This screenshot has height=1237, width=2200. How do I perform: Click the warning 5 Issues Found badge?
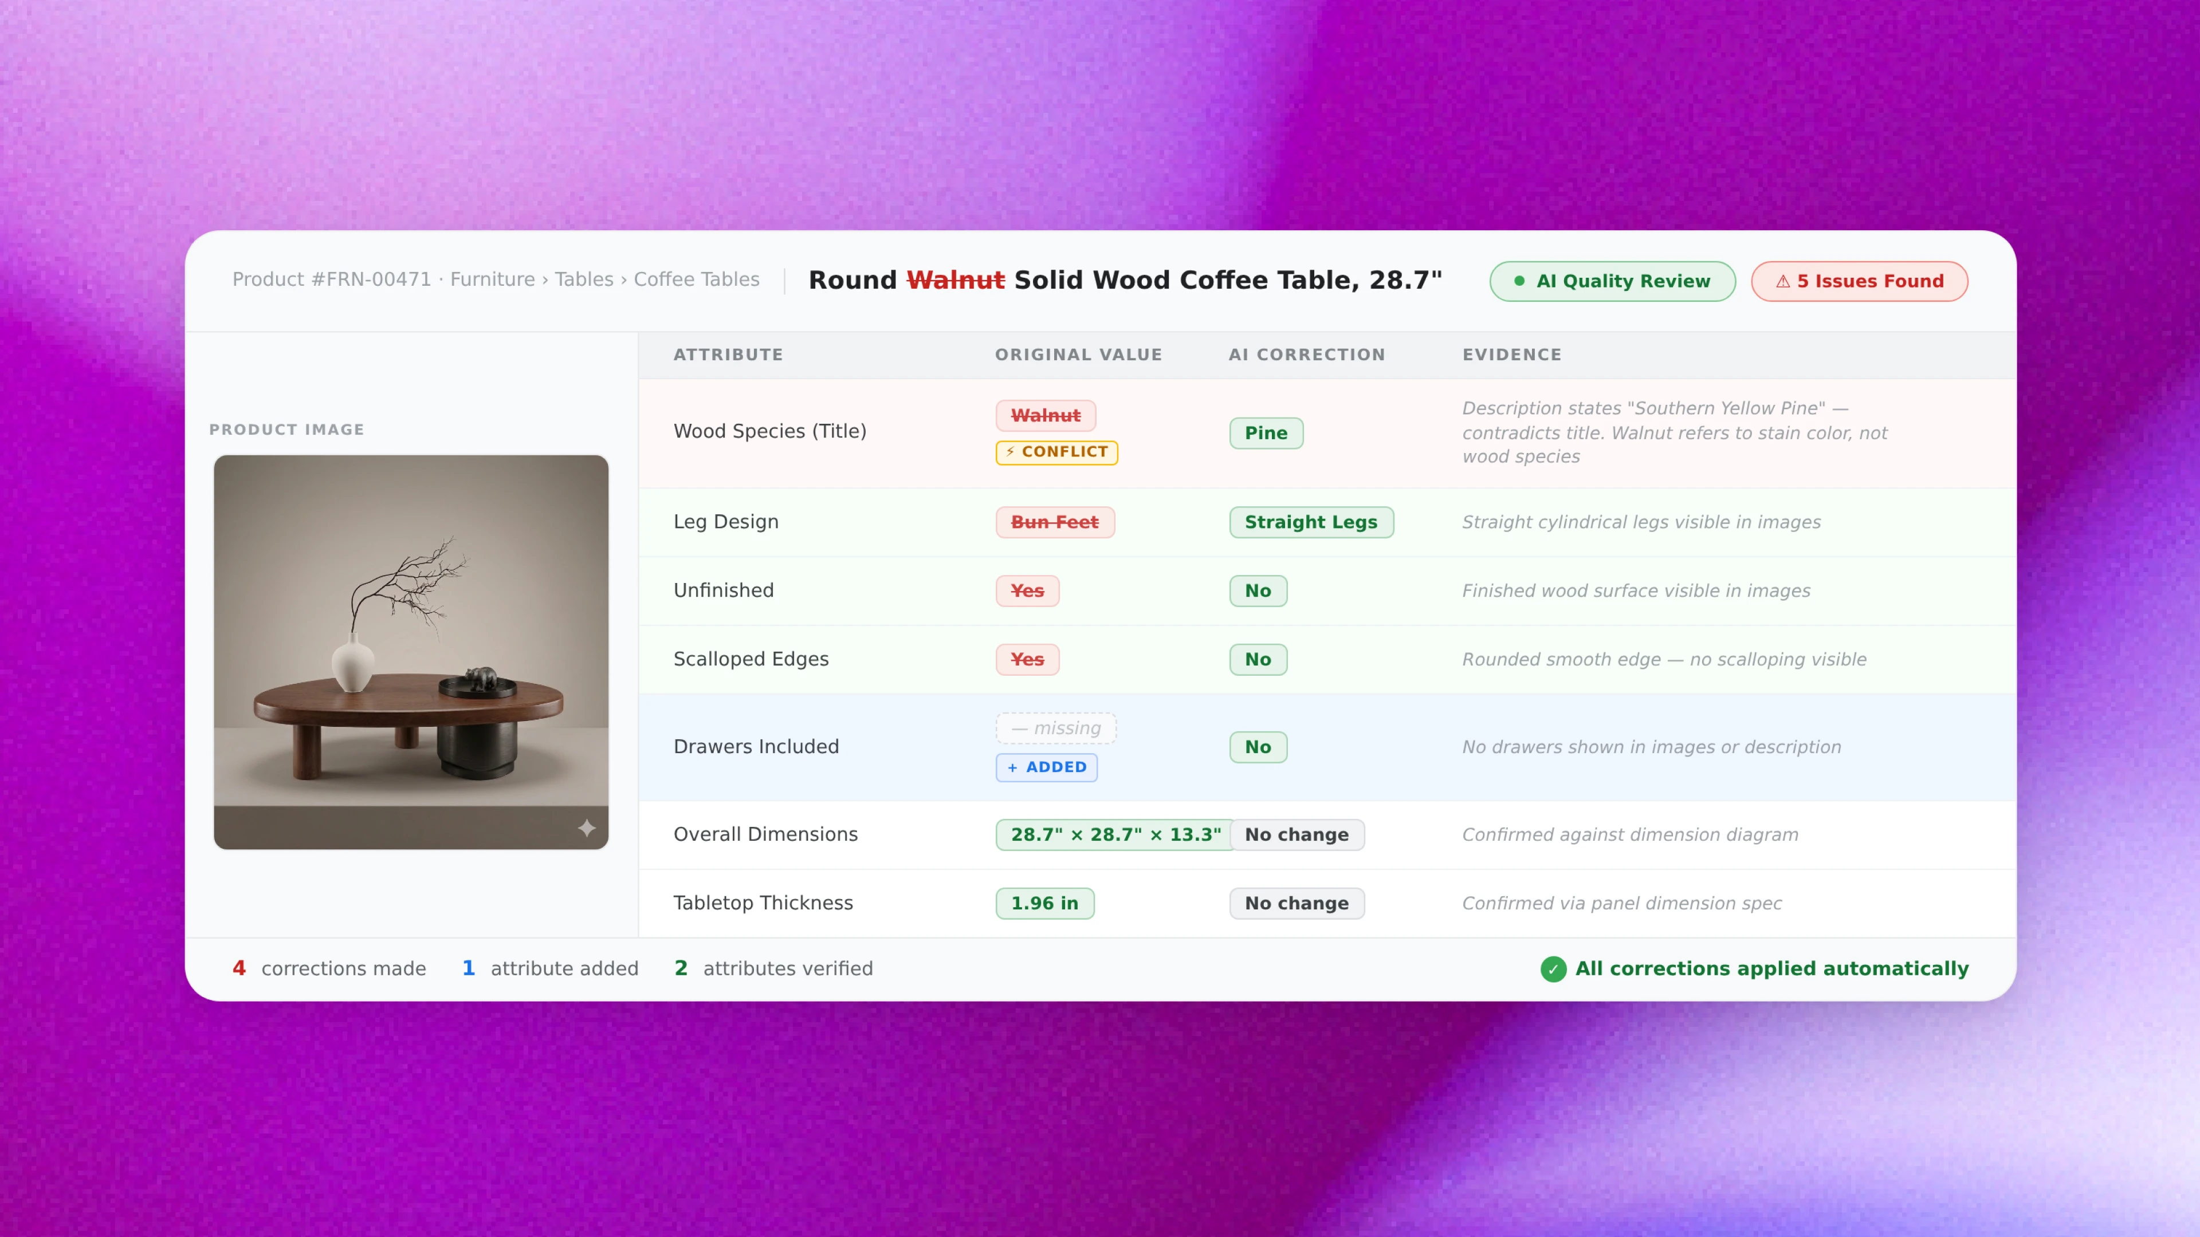[1859, 281]
